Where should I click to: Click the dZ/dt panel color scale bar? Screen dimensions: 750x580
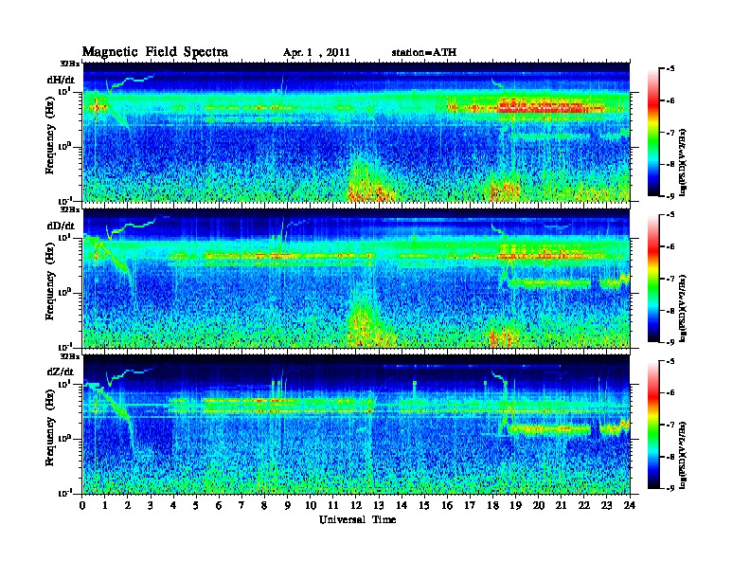coord(653,425)
